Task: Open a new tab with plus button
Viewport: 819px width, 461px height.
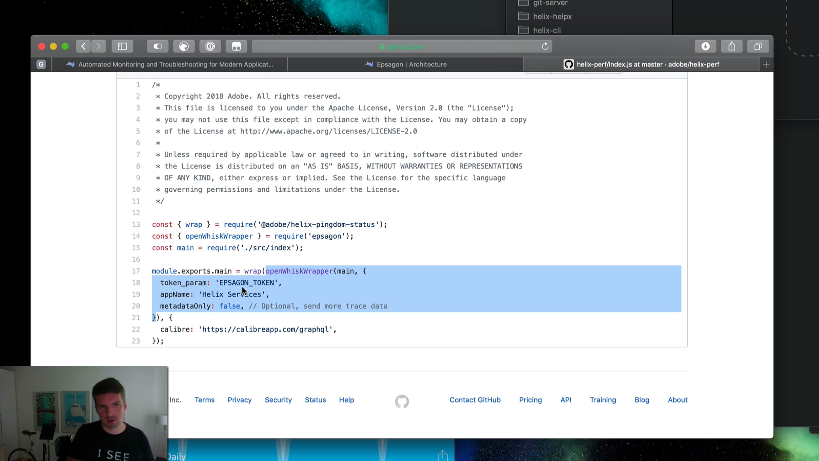Action: click(x=766, y=65)
